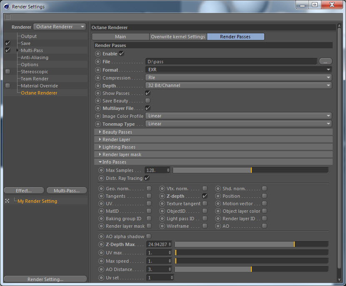Enable the MatID info pass checkbox
The height and width of the screenshot is (286, 346).
tap(149, 211)
